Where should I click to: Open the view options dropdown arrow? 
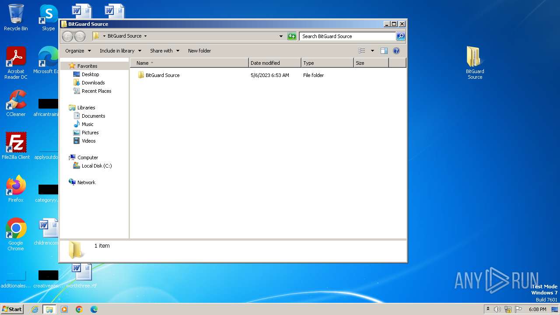pos(372,51)
